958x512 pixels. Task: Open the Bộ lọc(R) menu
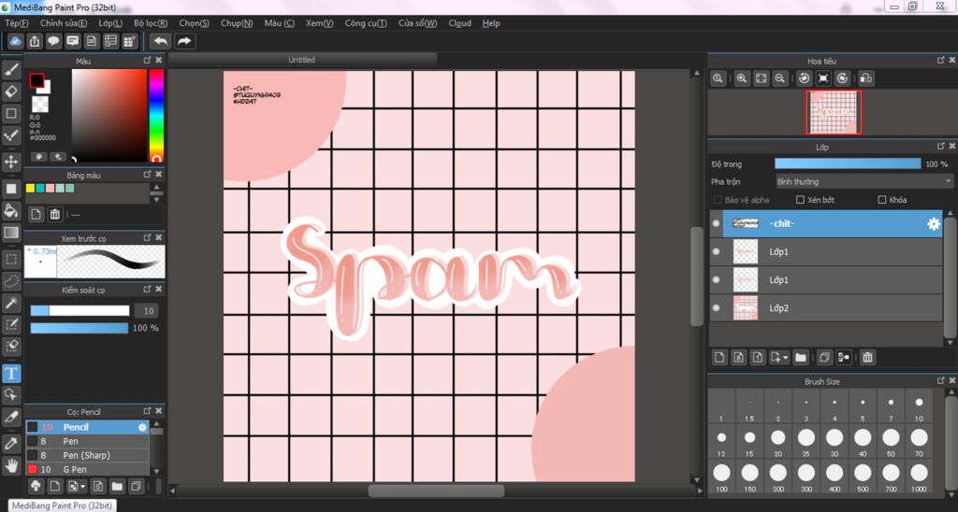151,23
